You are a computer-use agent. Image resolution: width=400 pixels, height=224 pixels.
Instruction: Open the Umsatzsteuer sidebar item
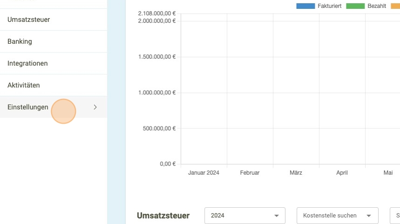tap(53, 20)
